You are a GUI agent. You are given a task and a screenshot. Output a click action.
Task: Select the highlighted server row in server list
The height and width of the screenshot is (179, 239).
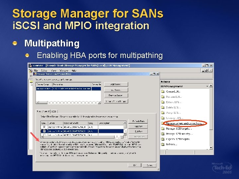tap(68, 89)
